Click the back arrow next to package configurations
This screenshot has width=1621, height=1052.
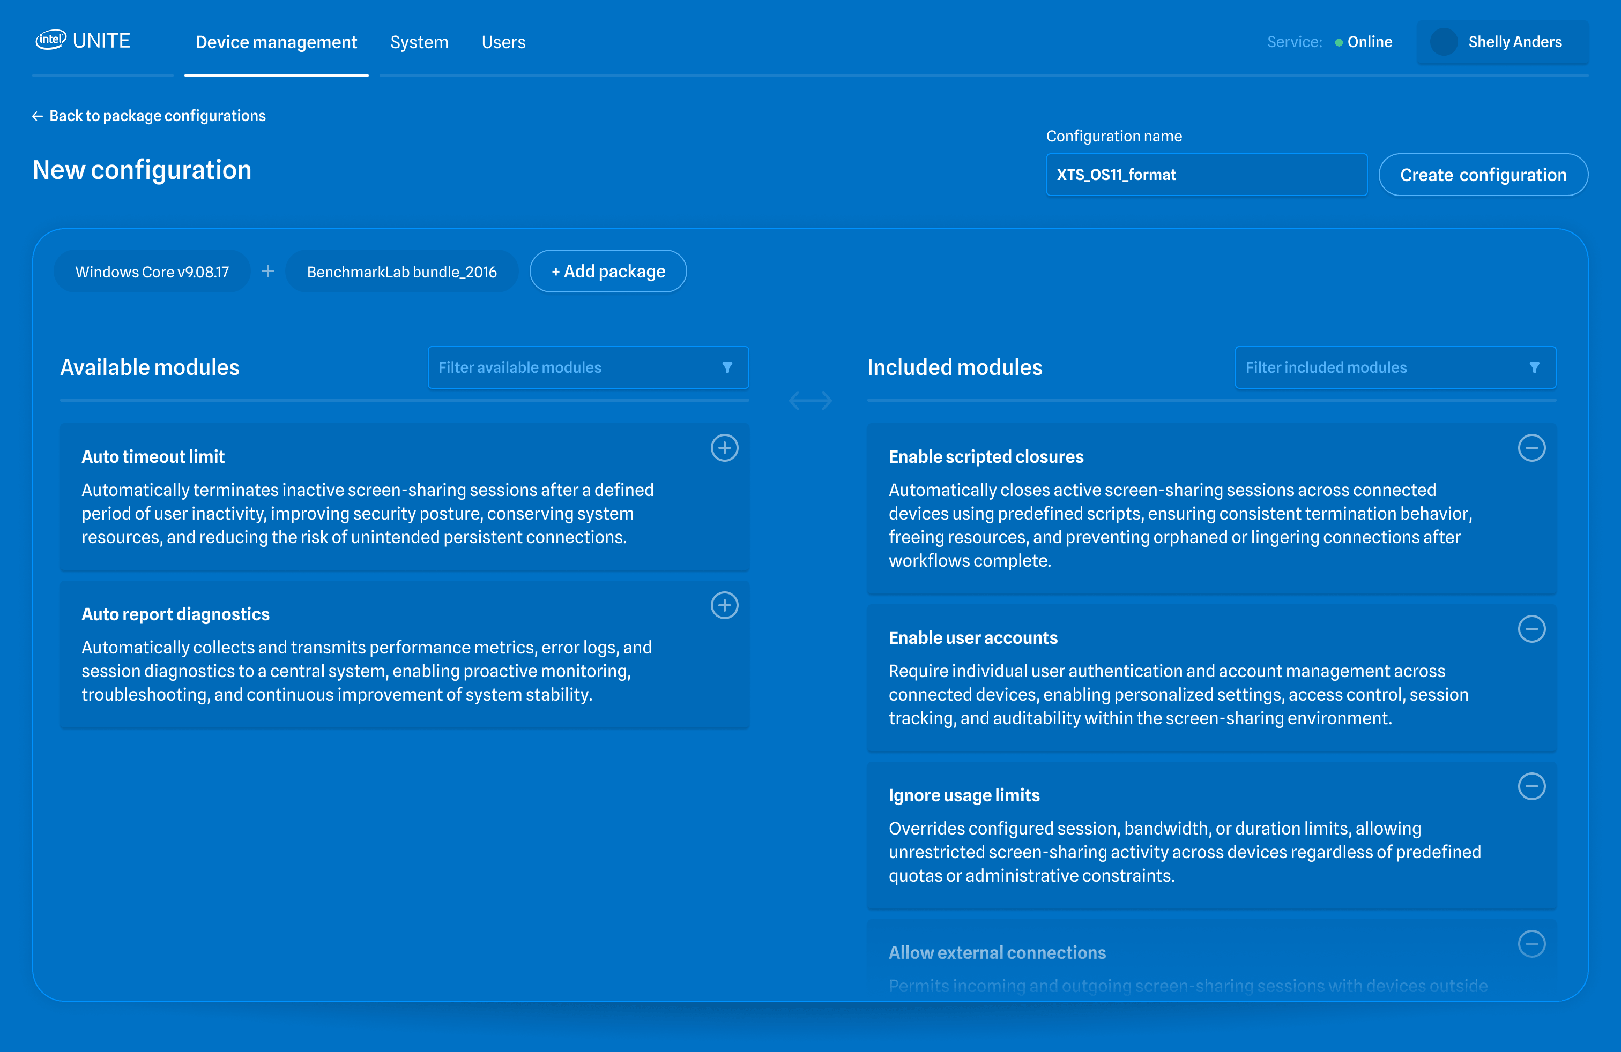pyautogui.click(x=38, y=116)
